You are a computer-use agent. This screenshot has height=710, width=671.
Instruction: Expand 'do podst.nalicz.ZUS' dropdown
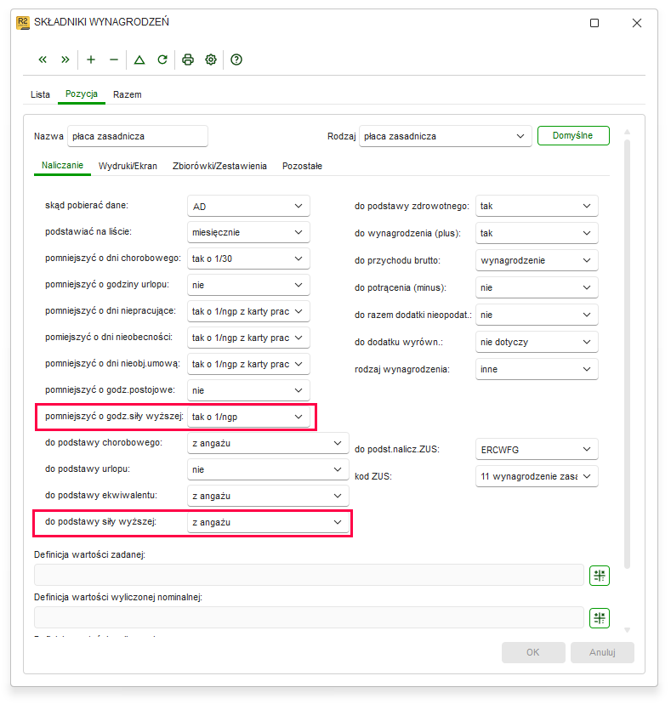(x=537, y=450)
